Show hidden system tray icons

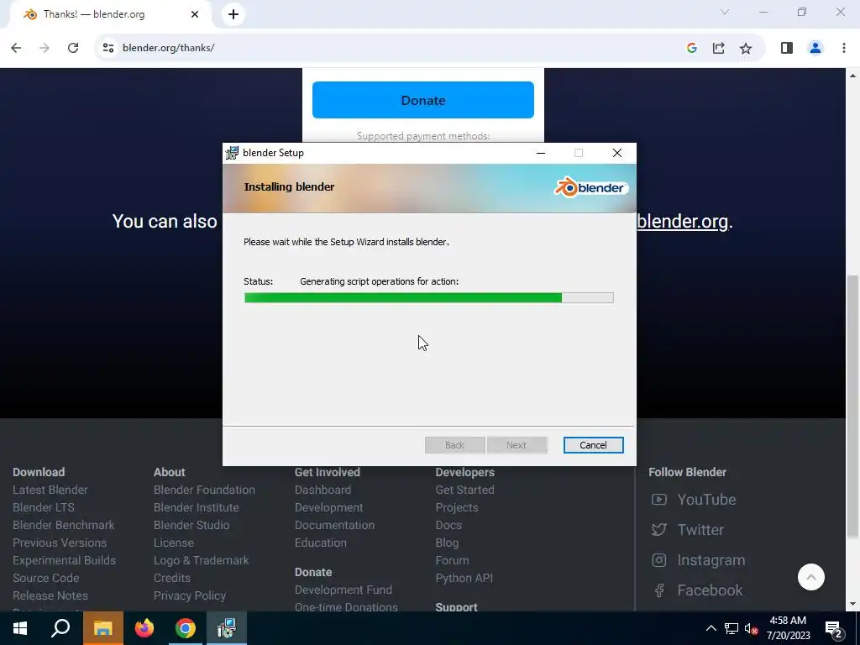click(x=711, y=628)
